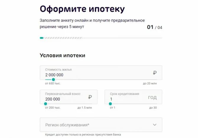The width and height of the screenshot is (198, 138).
Task: Click the от 650 тыс. minimum label
Action: [x=53, y=84]
